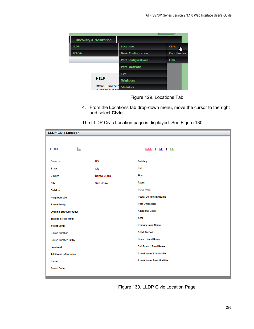This screenshot has width=254, height=329.
Task: Choose Civic in Locations submenu
Action: click(x=178, y=46)
